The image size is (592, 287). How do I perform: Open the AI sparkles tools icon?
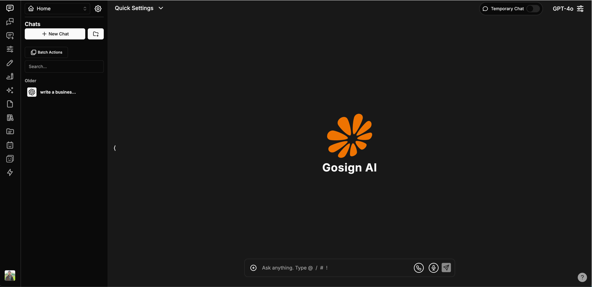pyautogui.click(x=10, y=90)
